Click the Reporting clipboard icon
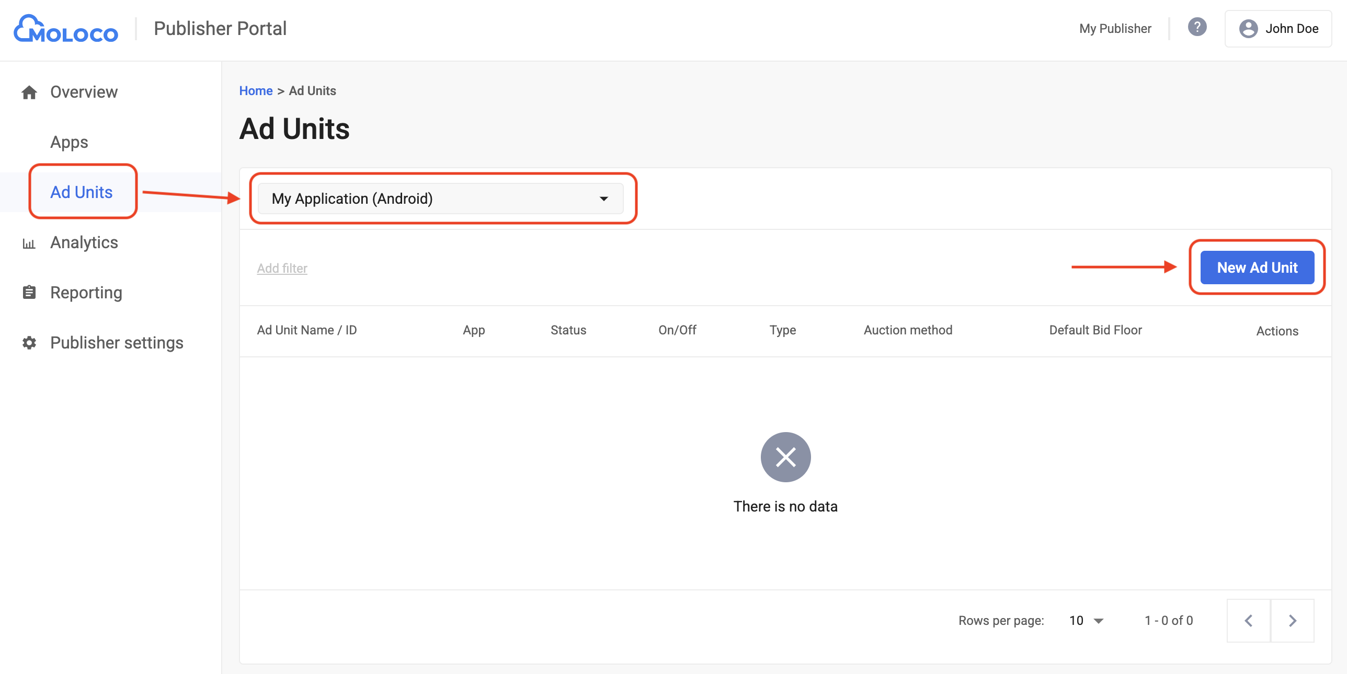The height and width of the screenshot is (674, 1347). [x=29, y=293]
